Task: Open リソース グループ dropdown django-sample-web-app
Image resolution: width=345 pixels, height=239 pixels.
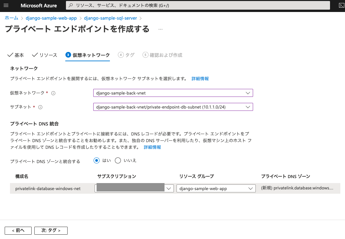Action: [216, 188]
